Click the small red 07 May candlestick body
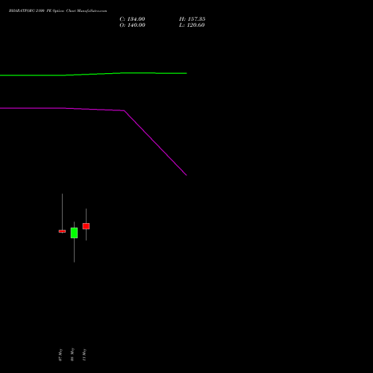Viewport: 373px width, 373px height. 62,231
